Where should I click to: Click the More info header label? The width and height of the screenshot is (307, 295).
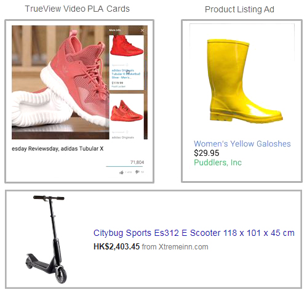coord(115,30)
